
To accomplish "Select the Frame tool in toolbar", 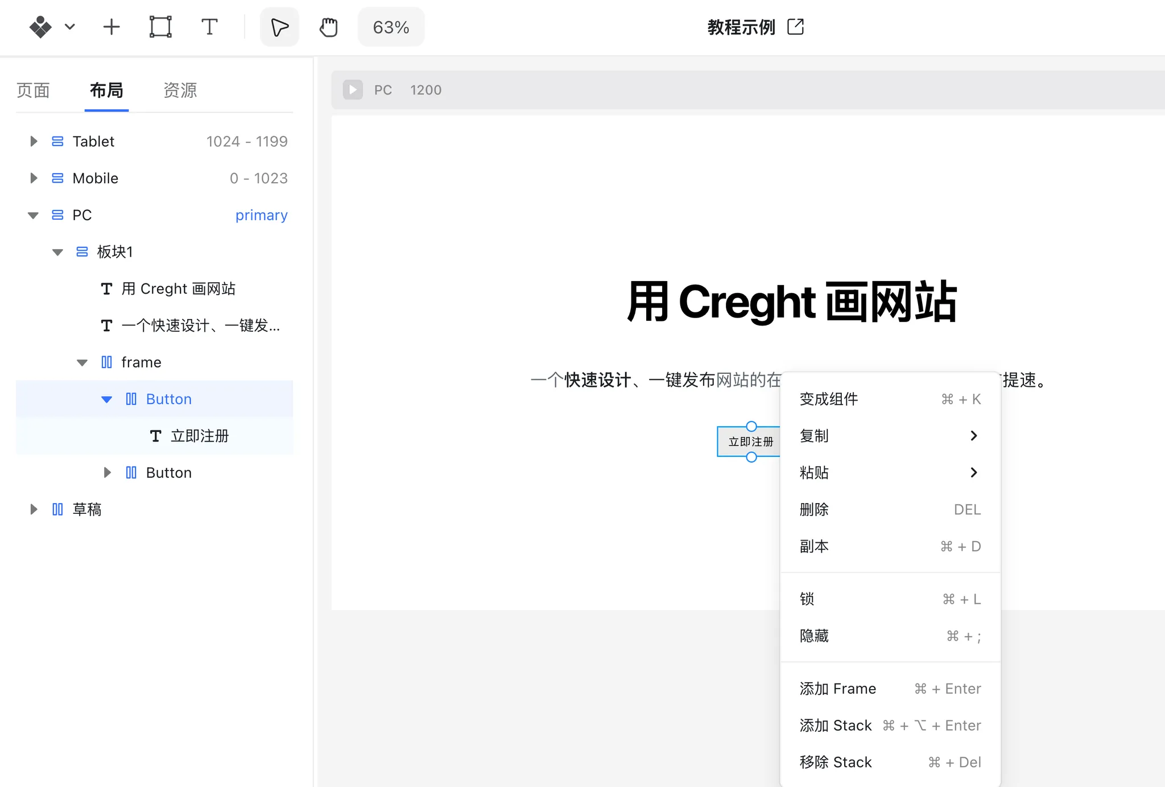I will point(160,27).
